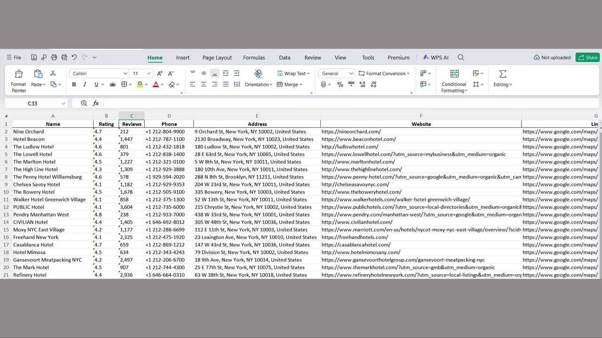Align text to middle vertically

tap(204, 73)
